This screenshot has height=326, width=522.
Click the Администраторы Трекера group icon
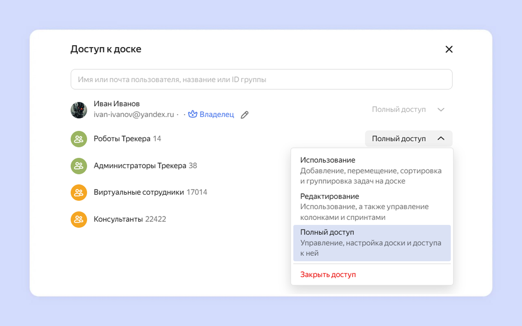coord(79,166)
